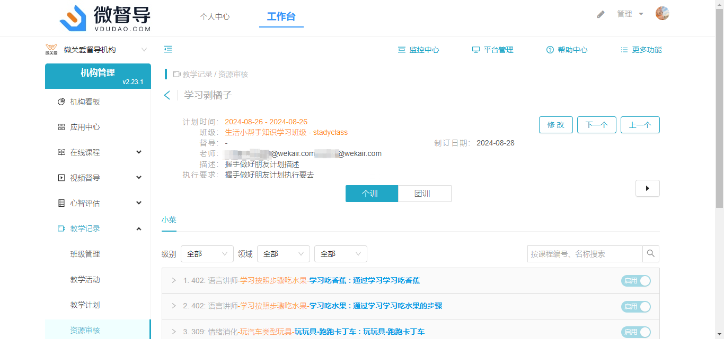Click the title 学习剥橘子
The width and height of the screenshot is (724, 339).
pos(208,95)
